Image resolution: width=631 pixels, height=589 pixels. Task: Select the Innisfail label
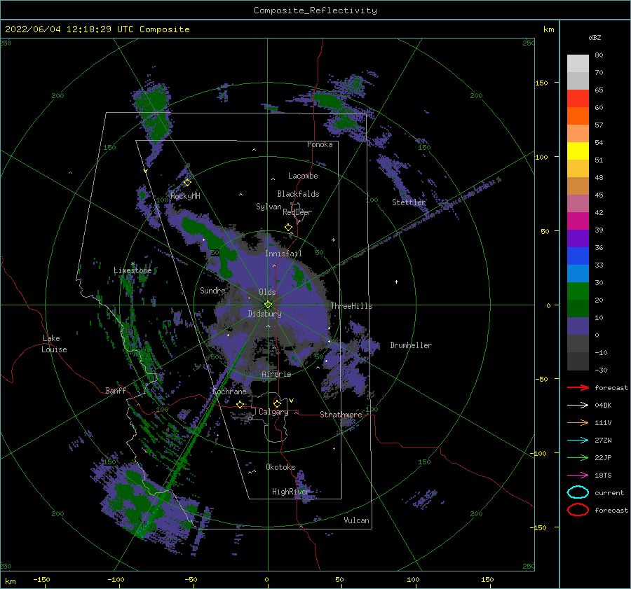[x=283, y=254]
